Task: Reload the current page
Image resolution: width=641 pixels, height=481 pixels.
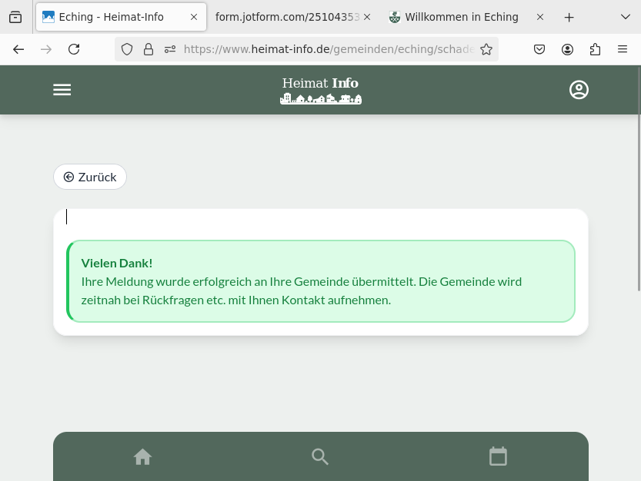Action: [74, 49]
